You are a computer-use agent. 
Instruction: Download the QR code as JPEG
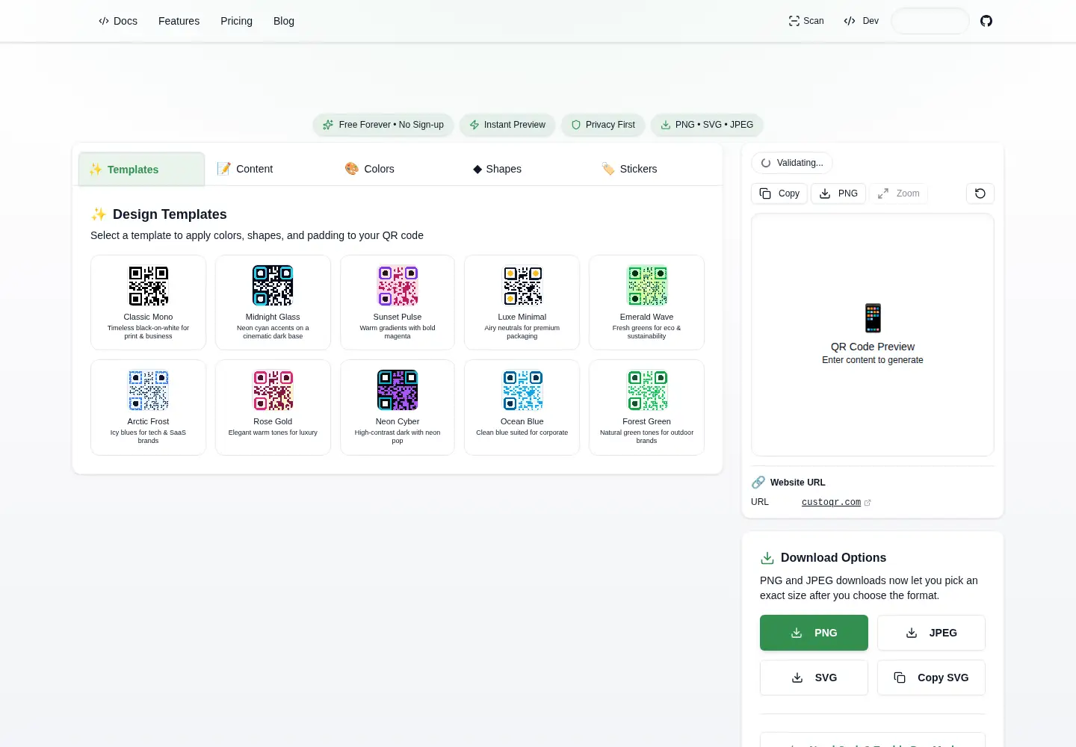coord(931,633)
